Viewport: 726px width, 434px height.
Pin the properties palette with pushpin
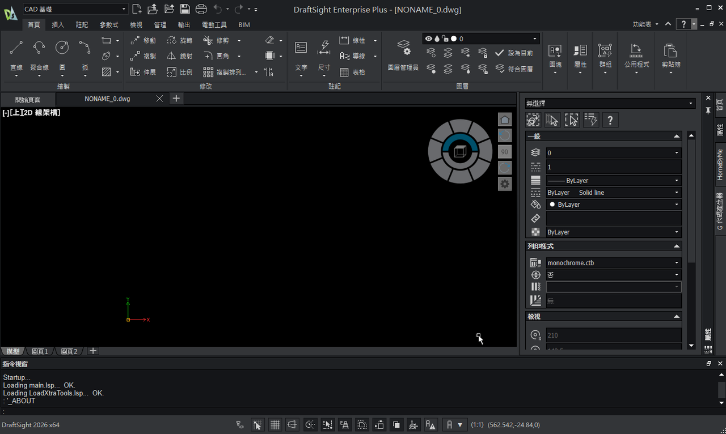[708, 110]
